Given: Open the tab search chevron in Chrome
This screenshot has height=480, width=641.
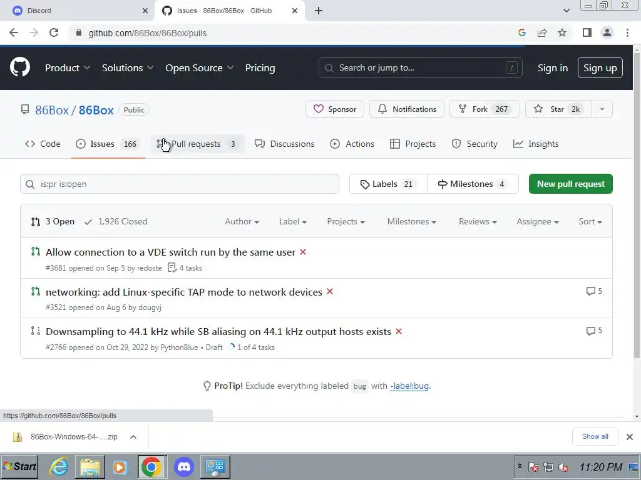Looking at the screenshot, I should (x=566, y=11).
